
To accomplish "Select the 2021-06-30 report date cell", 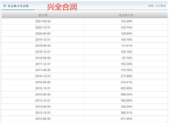I will (x=43, y=21).
